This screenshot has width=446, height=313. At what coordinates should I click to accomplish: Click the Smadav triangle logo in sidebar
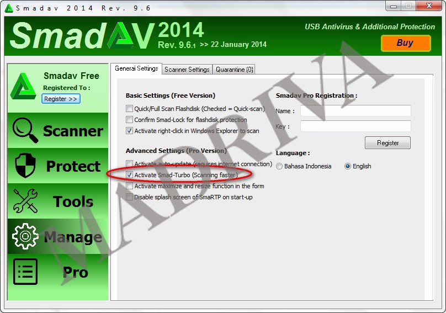click(23, 86)
